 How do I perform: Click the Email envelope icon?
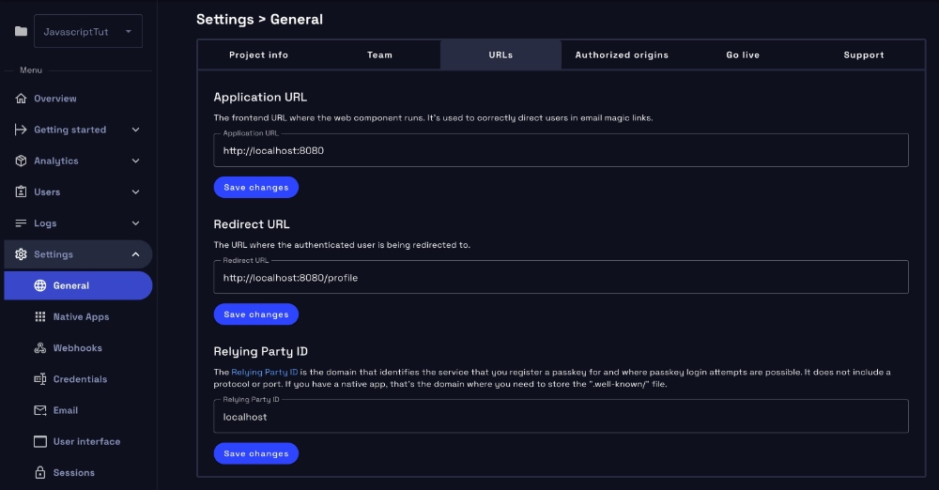(39, 410)
